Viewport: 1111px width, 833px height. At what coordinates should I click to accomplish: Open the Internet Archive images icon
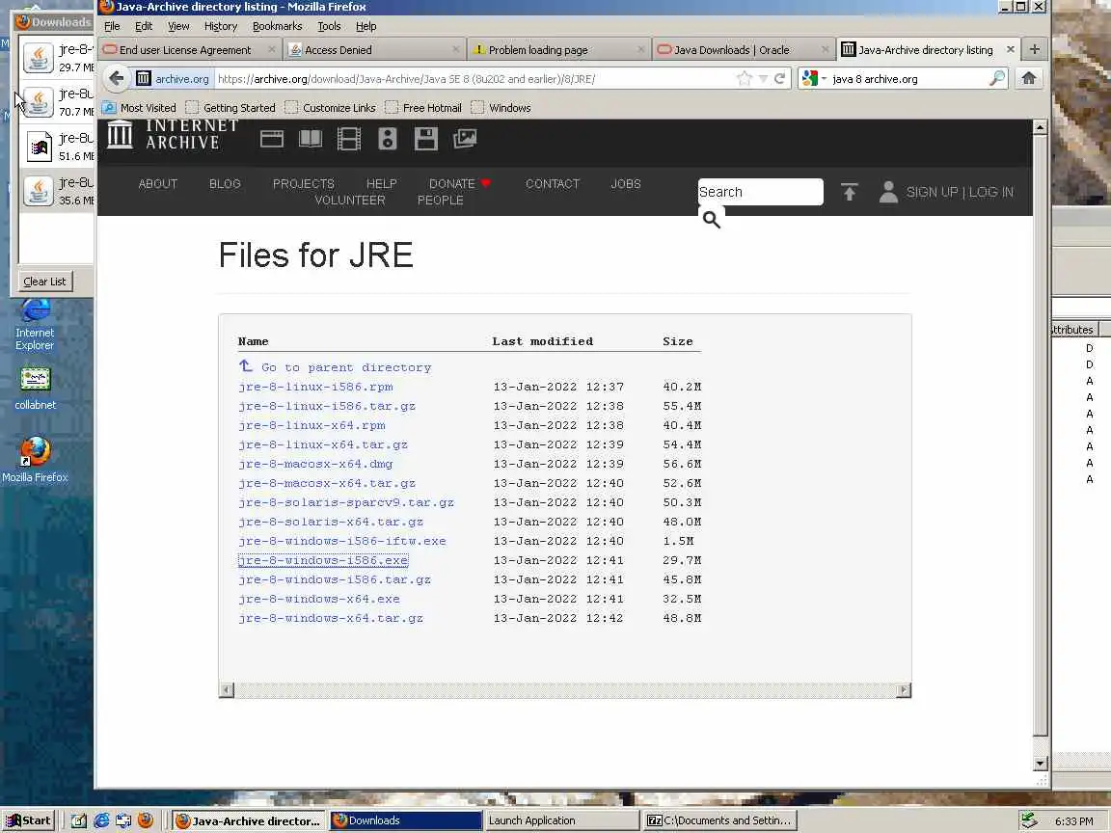(465, 139)
